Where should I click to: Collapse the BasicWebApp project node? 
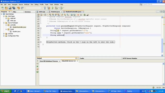coord(2,14)
